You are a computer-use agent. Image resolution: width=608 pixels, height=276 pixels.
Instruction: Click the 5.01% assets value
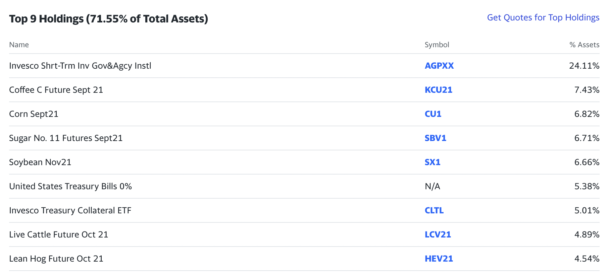tap(587, 210)
